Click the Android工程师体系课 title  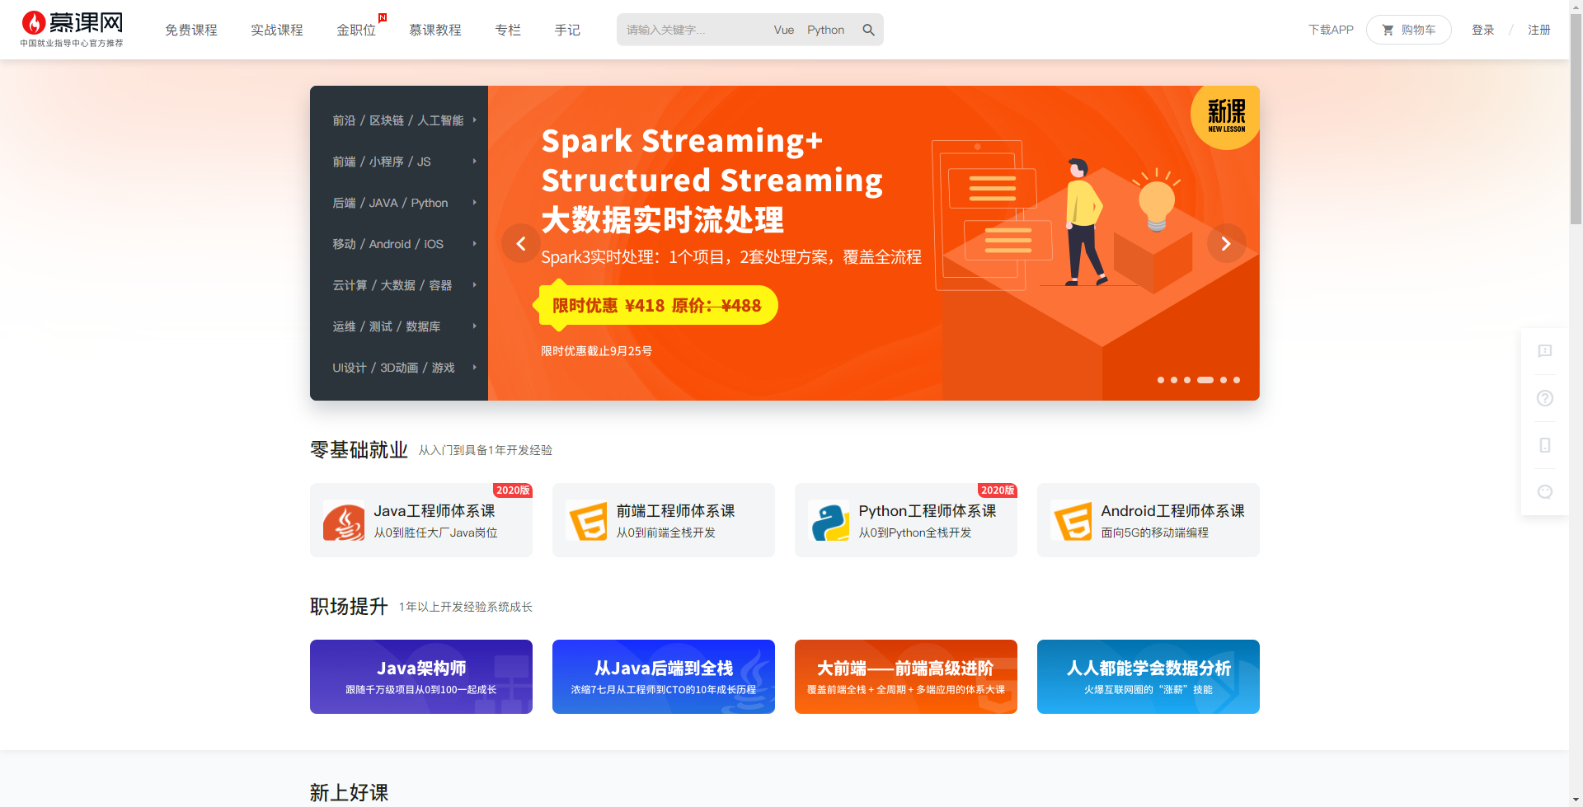[x=1173, y=511]
